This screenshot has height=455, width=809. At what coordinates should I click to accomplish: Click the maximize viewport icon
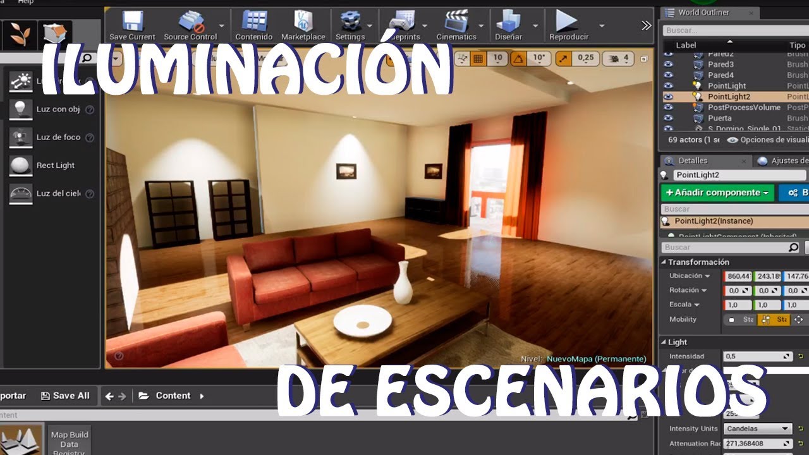coord(644,59)
